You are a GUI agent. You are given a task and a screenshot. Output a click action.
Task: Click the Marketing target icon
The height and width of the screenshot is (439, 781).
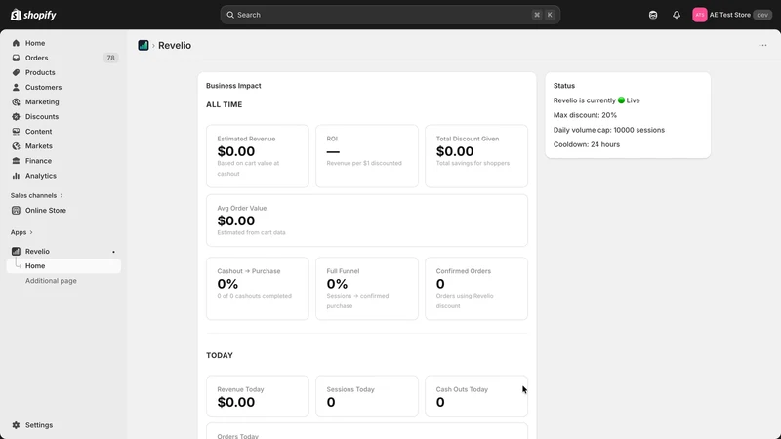[x=16, y=101]
